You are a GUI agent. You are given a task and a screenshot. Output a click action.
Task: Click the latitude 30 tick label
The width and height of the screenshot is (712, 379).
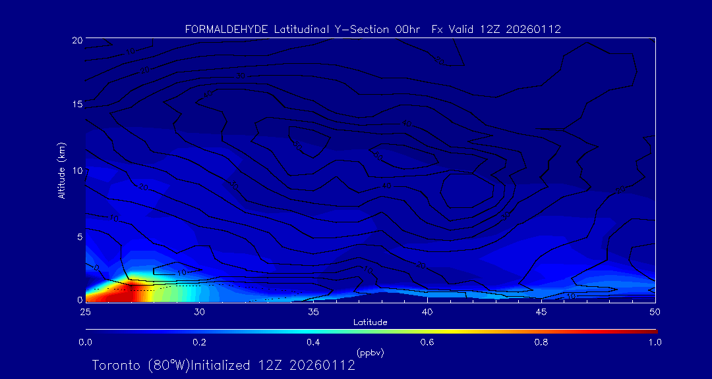point(199,311)
